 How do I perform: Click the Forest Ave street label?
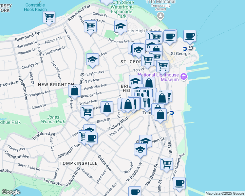pos(53,182)
